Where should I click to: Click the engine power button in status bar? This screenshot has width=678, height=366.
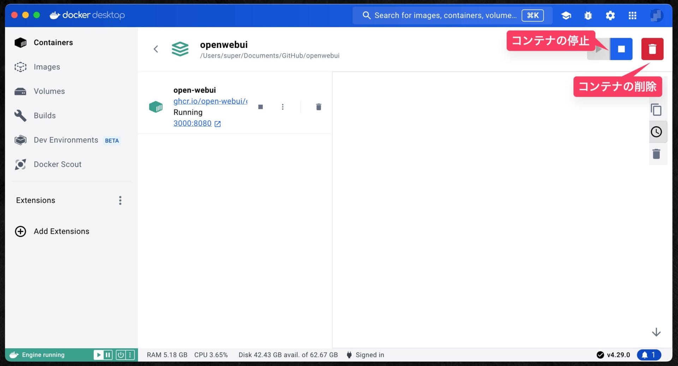(121, 355)
